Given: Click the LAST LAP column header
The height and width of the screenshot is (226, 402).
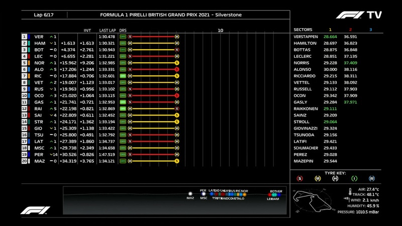Looking at the screenshot, I should [x=108, y=30].
